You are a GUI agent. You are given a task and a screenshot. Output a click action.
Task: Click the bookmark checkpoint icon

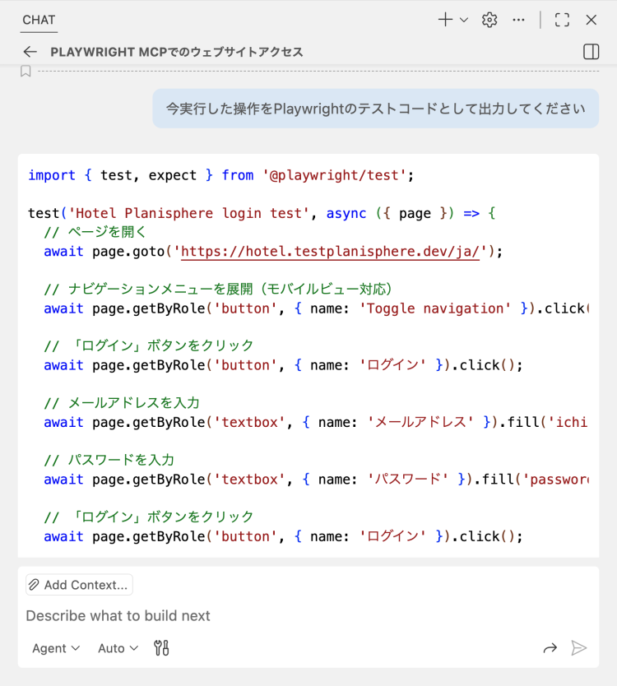point(26,72)
